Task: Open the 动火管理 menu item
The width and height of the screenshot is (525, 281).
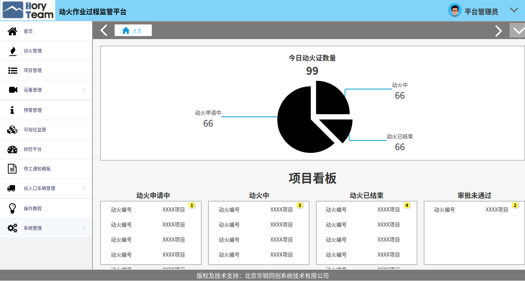Action: click(x=46, y=51)
